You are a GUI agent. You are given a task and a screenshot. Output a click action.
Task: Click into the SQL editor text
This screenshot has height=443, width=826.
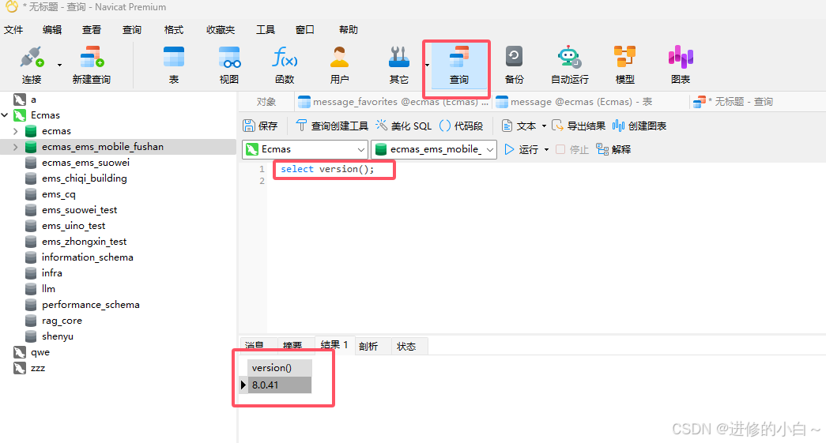click(x=327, y=169)
